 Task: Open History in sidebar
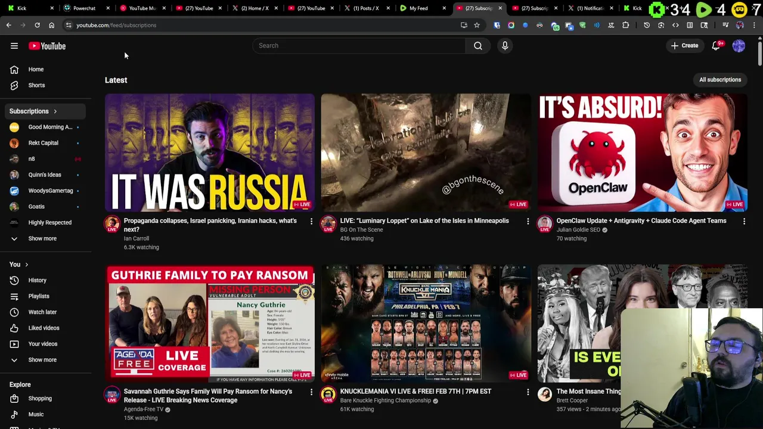coord(45,280)
